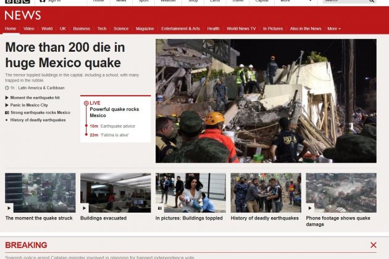This screenshot has height=259, width=389.
Task: Click the NEWS logo in red banner
Action: click(23, 15)
